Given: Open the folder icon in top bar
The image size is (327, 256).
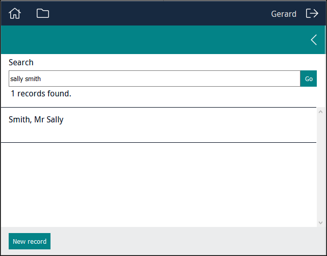Looking at the screenshot, I should [43, 14].
